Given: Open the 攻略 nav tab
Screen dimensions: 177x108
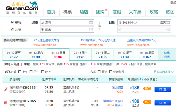Looking at the screenshot, I should 154,12.
